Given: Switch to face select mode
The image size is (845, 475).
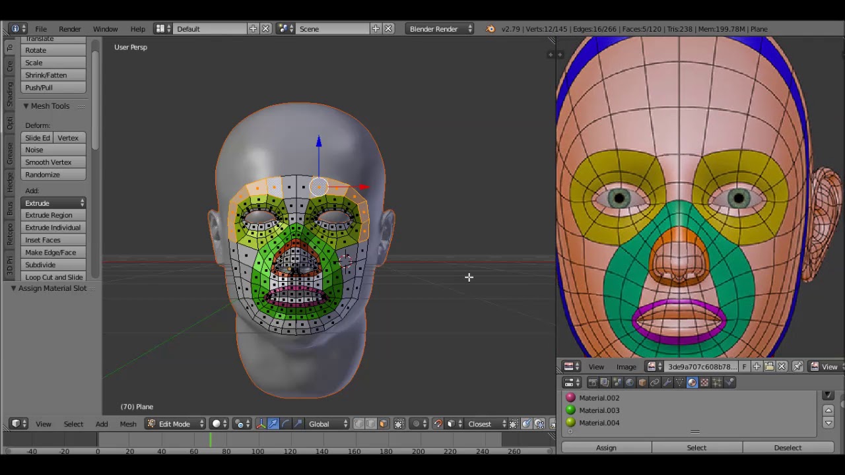Looking at the screenshot, I should 384,424.
